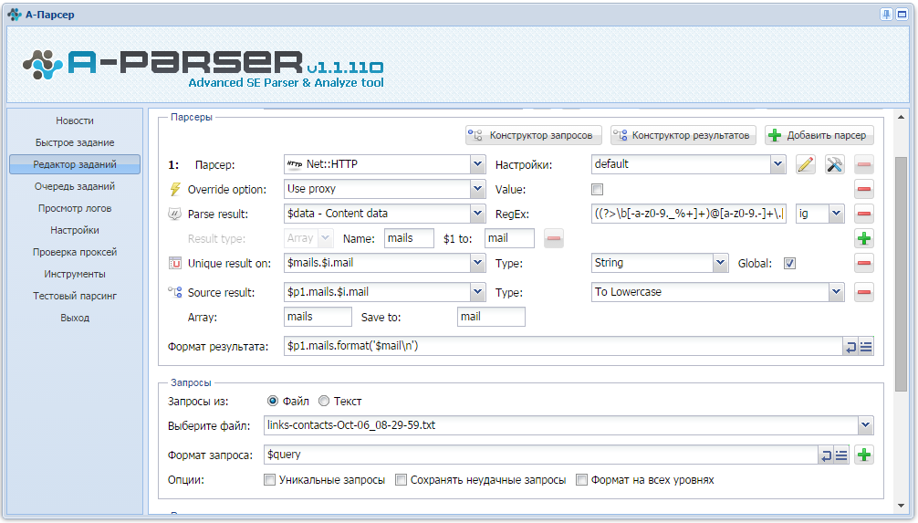Screen dimensions: 918x523
Task: Open the To Lowercase type dropdown
Action: tap(836, 292)
